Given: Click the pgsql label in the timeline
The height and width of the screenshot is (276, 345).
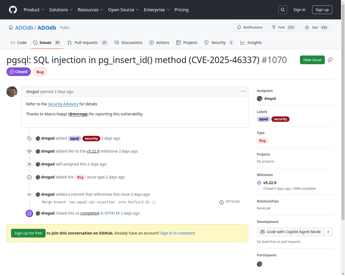Looking at the screenshot, I should click(x=75, y=139).
